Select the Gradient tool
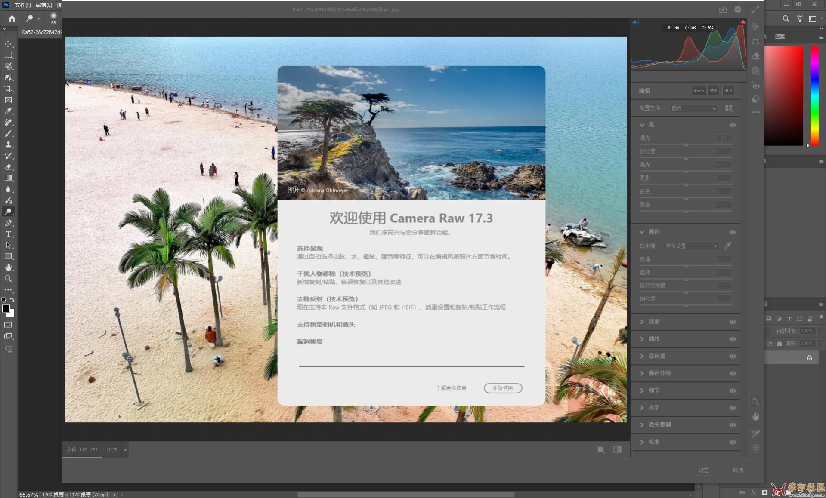 (x=8, y=178)
